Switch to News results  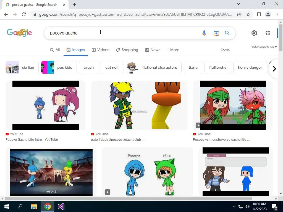click(x=153, y=50)
